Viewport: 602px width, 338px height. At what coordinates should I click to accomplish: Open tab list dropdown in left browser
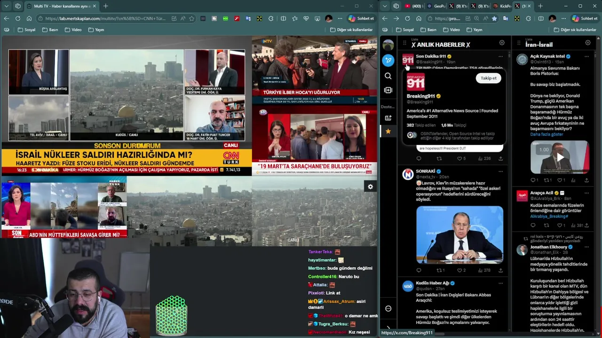tap(6, 6)
